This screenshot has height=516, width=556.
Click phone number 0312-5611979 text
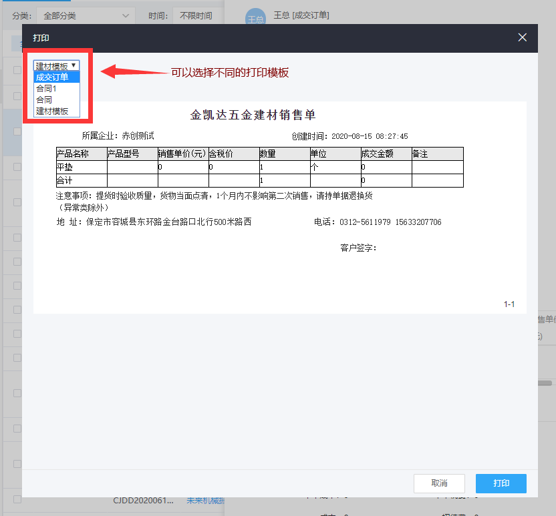[x=366, y=222]
